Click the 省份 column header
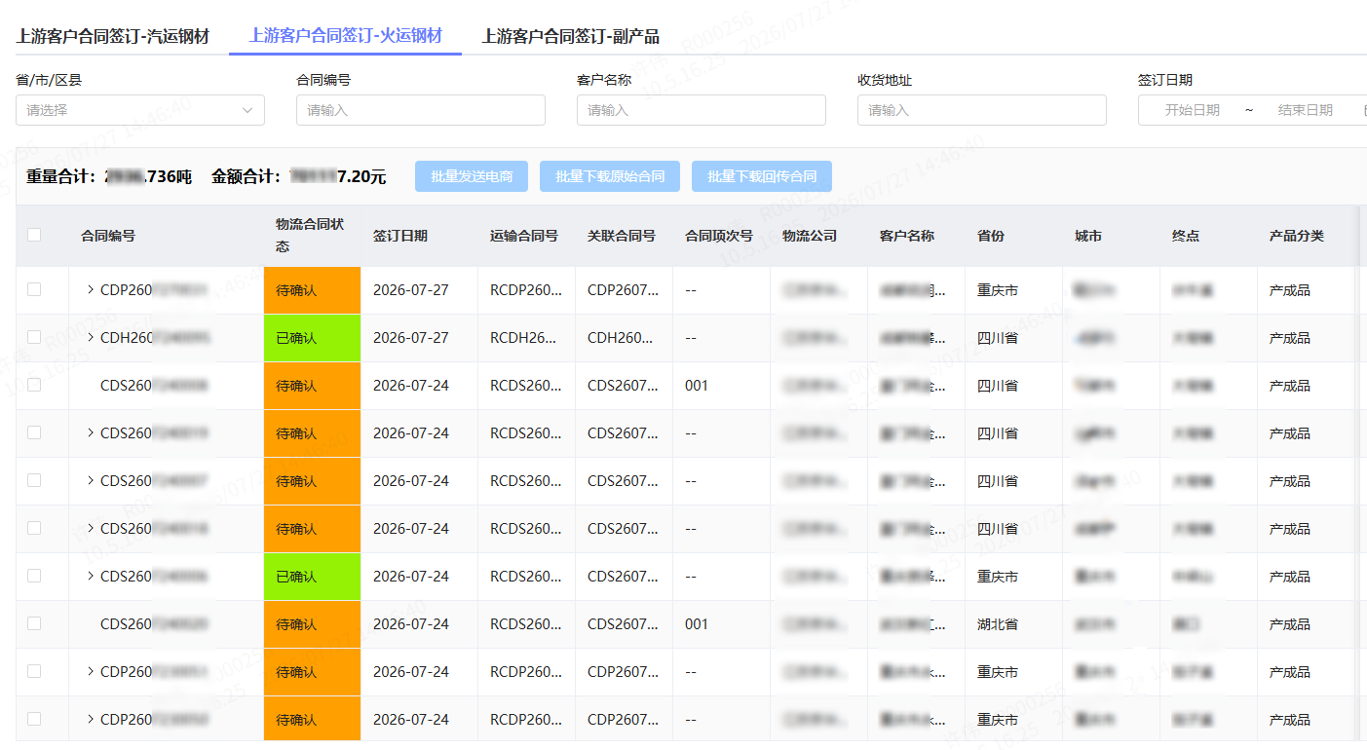The image size is (1367, 750). pos(991,236)
